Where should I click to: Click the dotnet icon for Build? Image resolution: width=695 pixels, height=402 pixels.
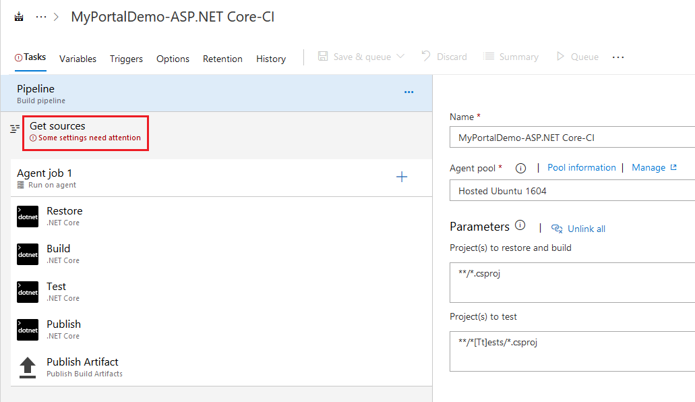[28, 254]
